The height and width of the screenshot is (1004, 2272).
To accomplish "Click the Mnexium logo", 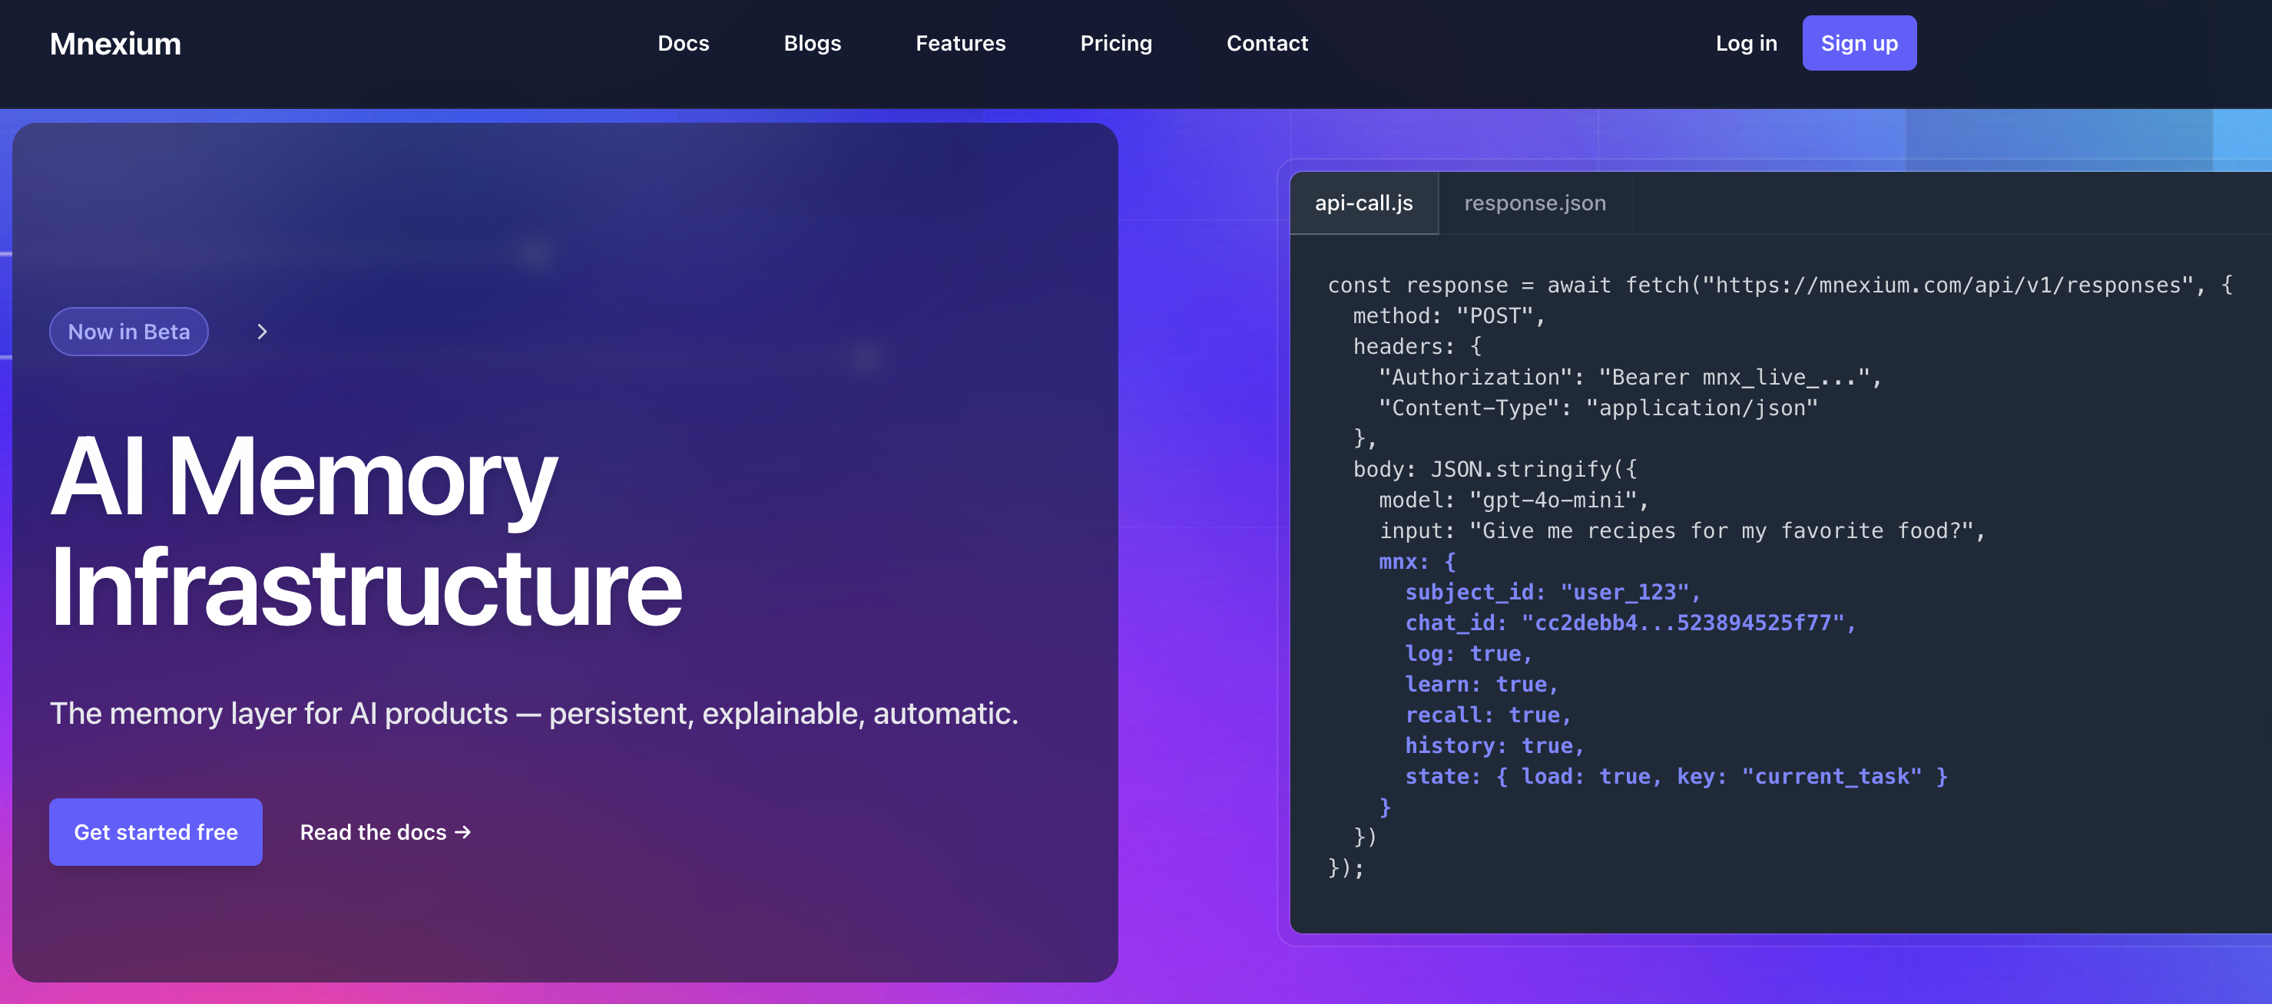I will [x=114, y=42].
